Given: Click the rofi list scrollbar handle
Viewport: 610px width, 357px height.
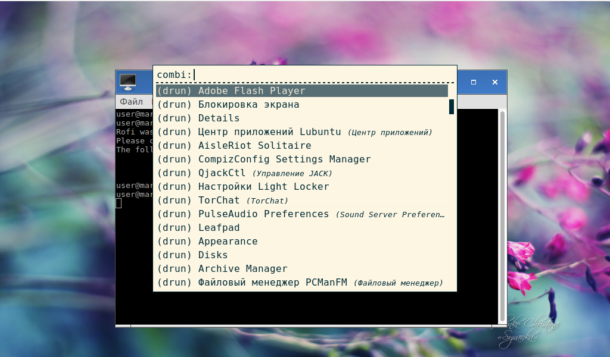Looking at the screenshot, I should (x=452, y=107).
